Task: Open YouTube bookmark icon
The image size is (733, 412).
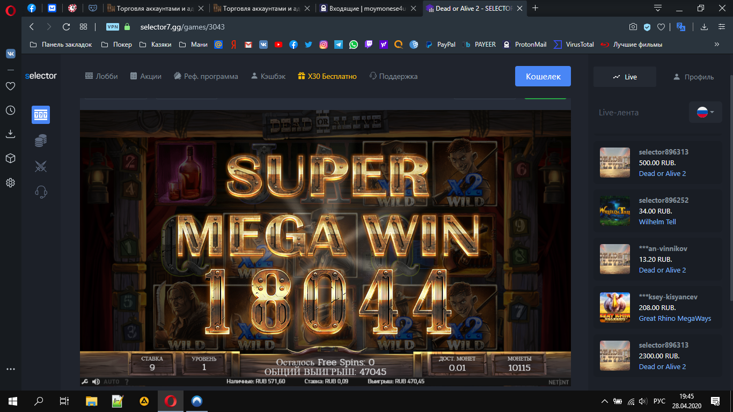Action: [x=278, y=45]
